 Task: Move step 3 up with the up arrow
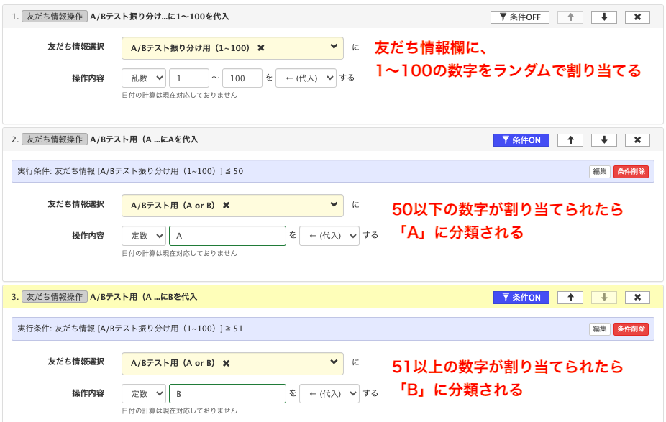point(570,297)
